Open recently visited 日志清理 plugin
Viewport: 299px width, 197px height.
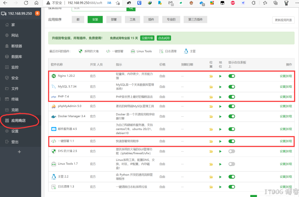click(x=168, y=51)
